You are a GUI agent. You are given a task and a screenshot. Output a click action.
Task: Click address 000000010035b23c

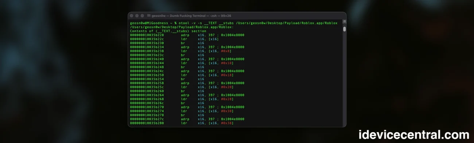(x=147, y=55)
